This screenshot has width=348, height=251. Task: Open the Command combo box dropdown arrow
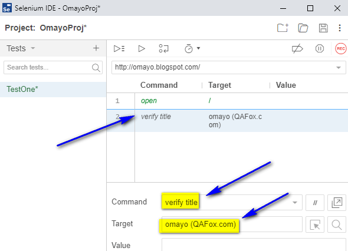(x=295, y=203)
